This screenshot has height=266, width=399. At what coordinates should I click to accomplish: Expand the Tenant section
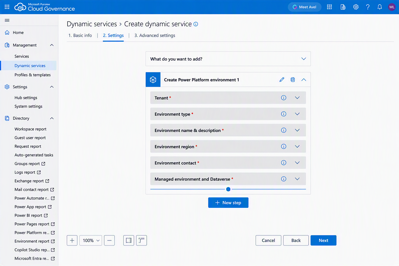297,98
